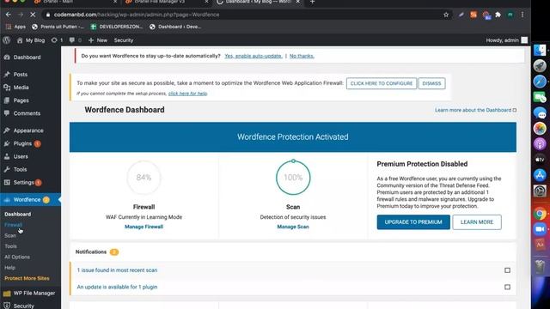
Task: Click Manage Scan link
Action: coord(293,227)
